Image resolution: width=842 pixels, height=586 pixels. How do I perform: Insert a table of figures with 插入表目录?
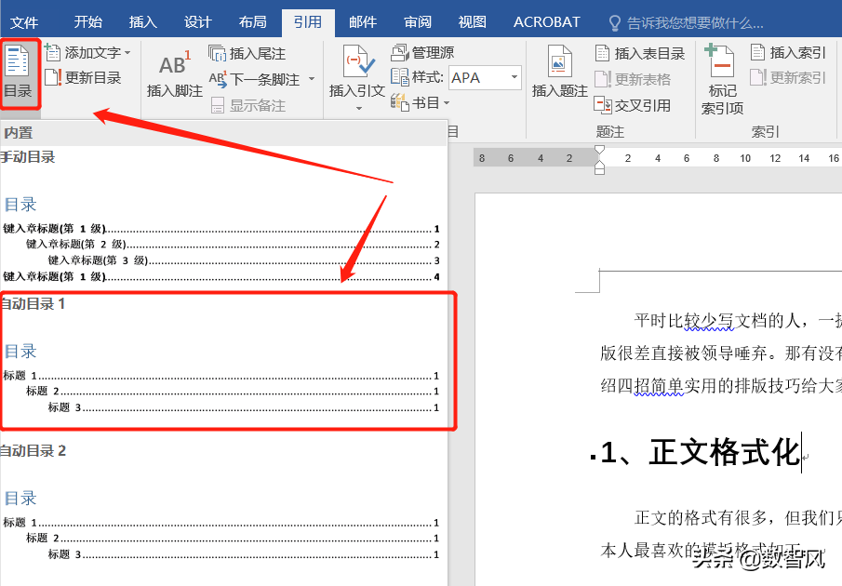(x=647, y=52)
